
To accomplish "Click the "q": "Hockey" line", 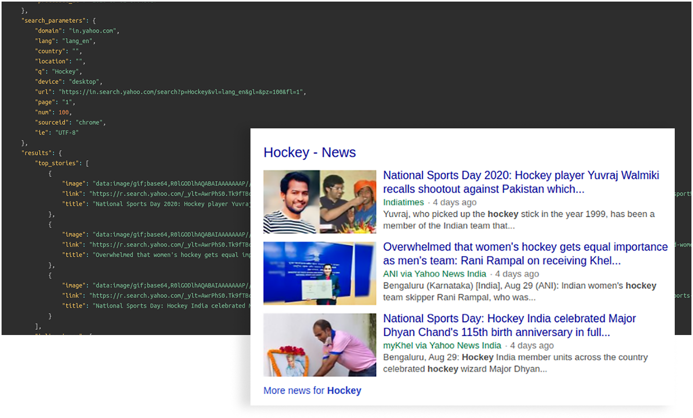I will point(58,71).
